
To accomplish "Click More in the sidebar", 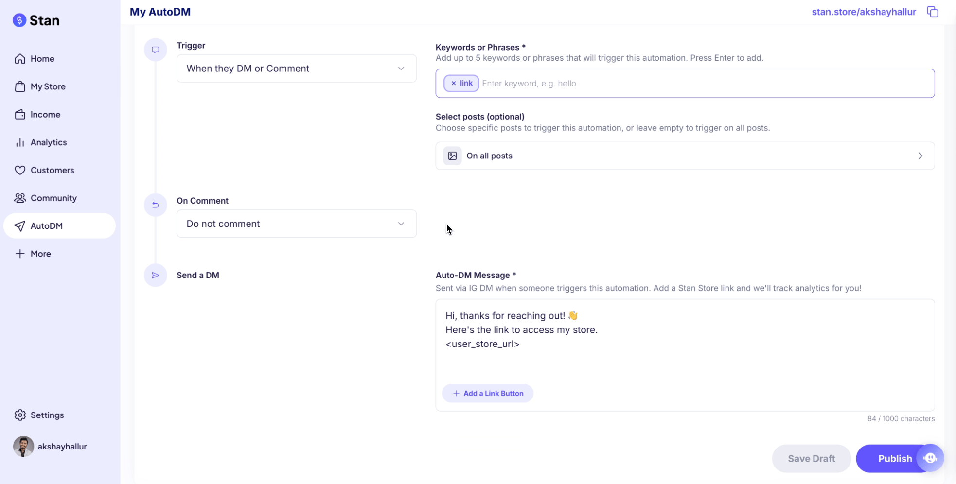I will click(41, 253).
